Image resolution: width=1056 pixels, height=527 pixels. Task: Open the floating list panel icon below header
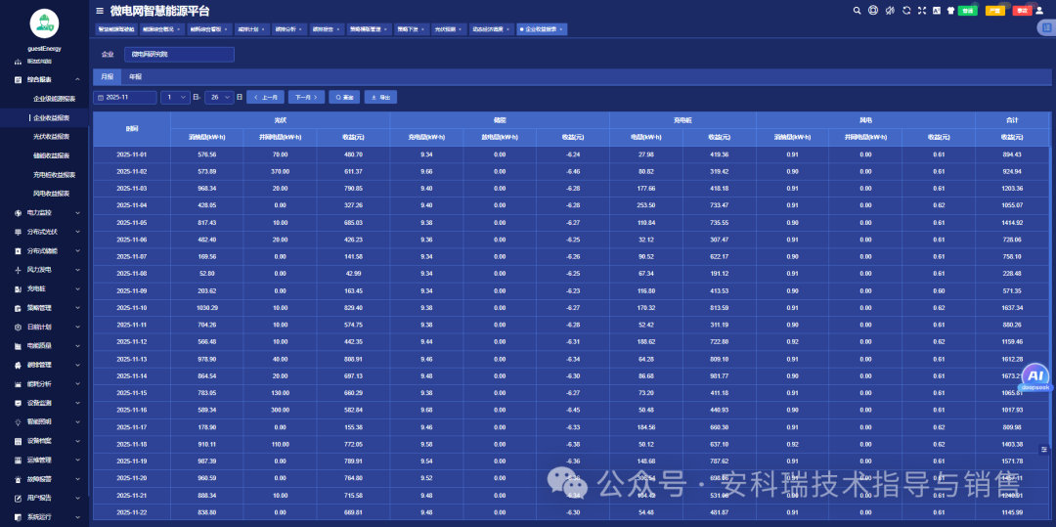point(1046,27)
